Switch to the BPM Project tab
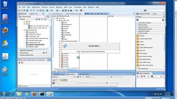Viewport: 177px width, 99px height. coord(35,14)
